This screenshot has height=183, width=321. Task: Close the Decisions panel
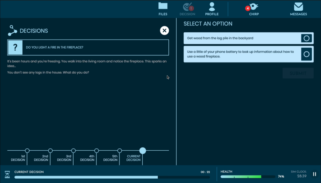pos(164,30)
